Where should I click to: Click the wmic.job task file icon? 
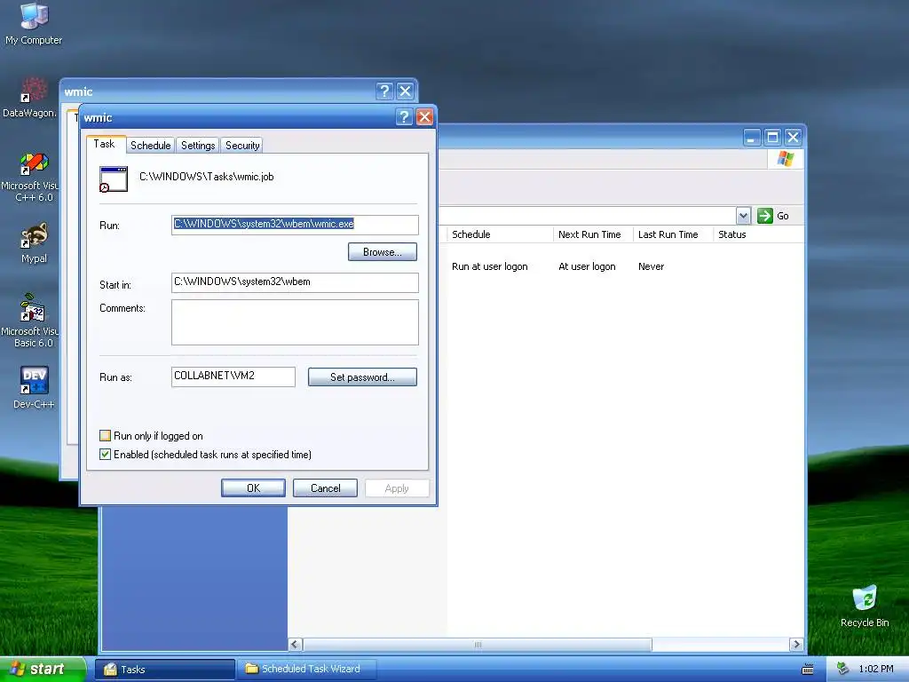click(x=113, y=178)
